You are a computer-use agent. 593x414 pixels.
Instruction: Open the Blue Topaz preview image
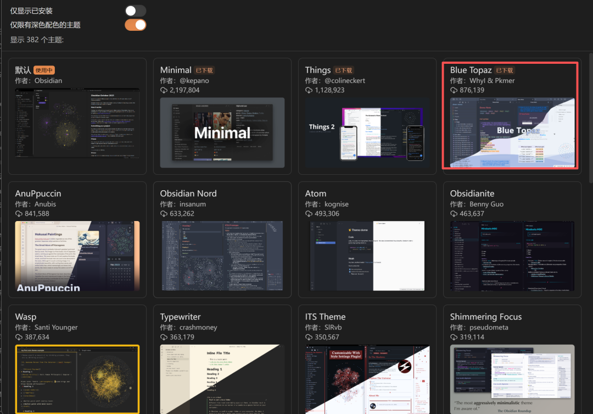tap(512, 133)
